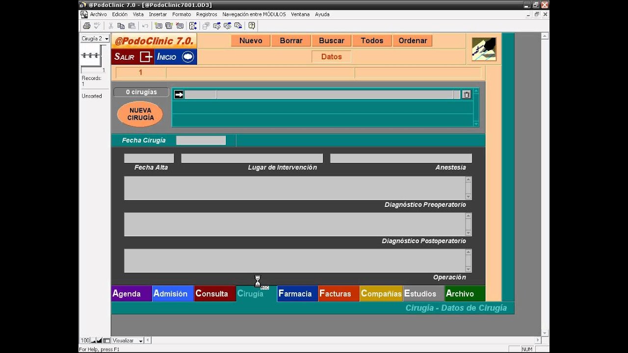The image size is (628, 353).
Task: Switch to the Compañías module tab
Action: pyautogui.click(x=381, y=294)
